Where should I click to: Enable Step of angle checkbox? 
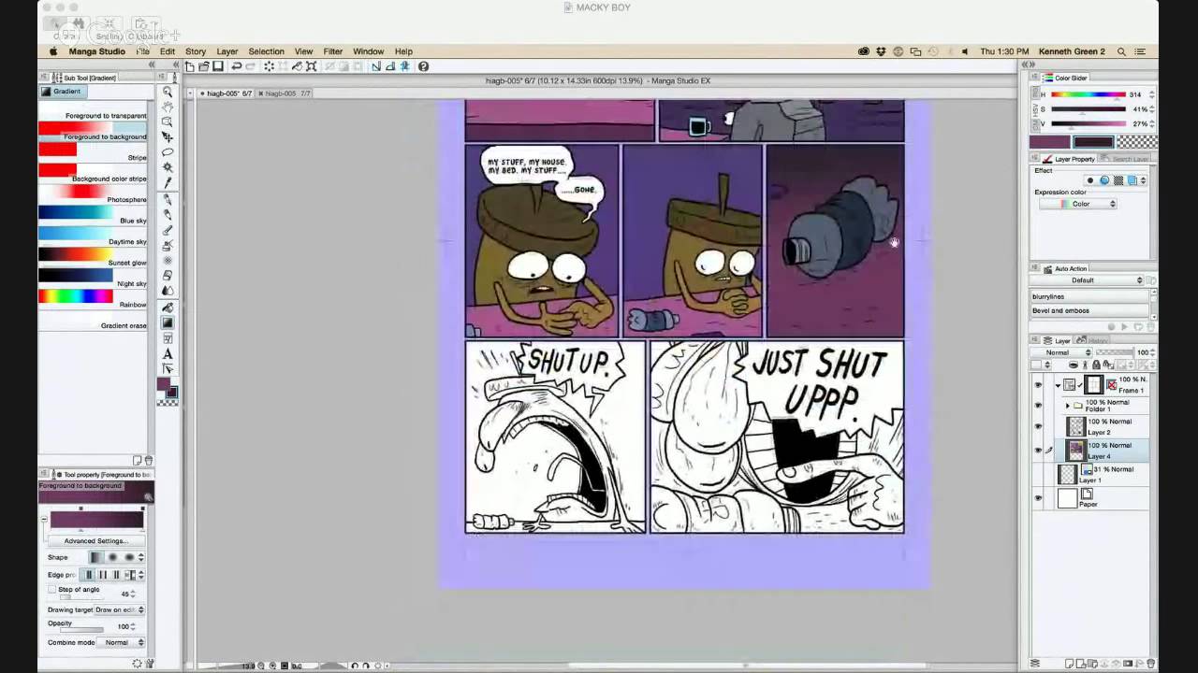pos(51,589)
